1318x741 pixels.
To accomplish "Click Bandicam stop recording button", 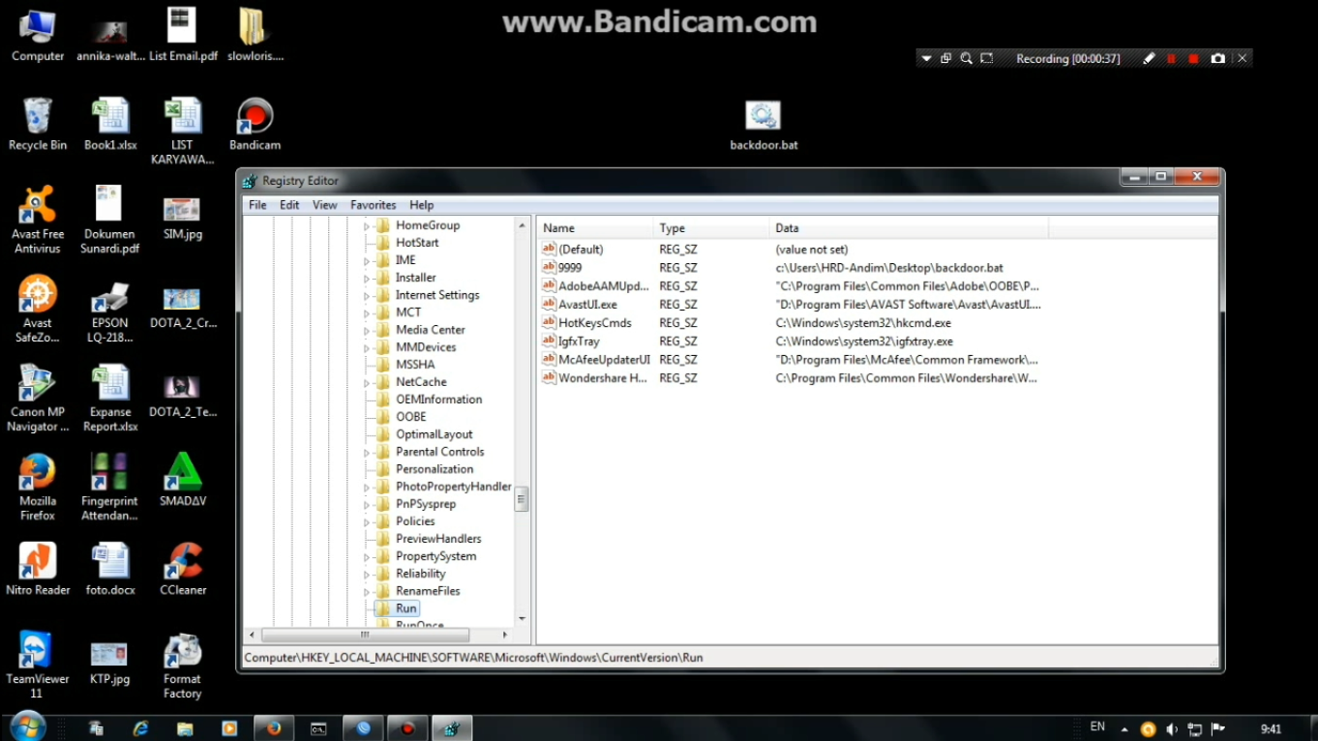I will pos(1193,59).
